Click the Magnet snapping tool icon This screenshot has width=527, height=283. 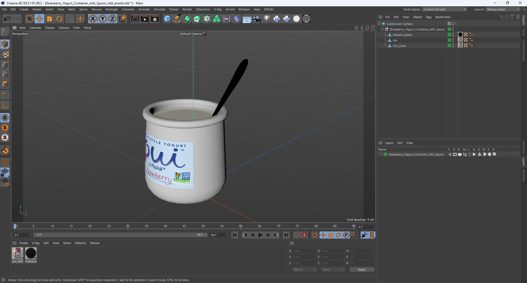tap(5, 150)
